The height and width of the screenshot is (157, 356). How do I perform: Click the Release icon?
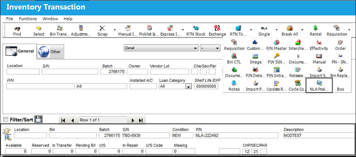point(298,70)
